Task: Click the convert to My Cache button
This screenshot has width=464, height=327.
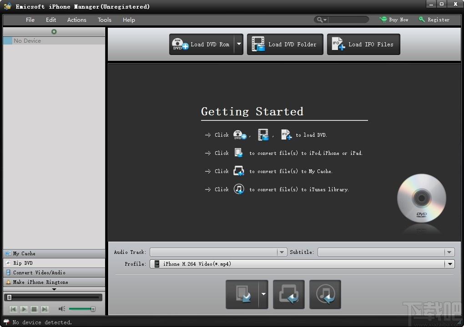Action: [x=288, y=294]
